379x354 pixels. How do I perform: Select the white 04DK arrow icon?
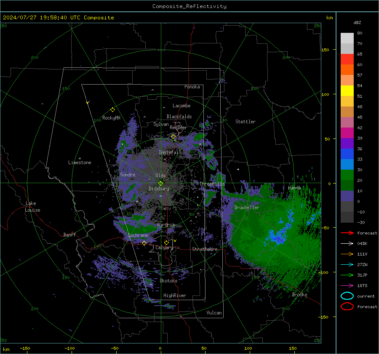(x=347, y=244)
